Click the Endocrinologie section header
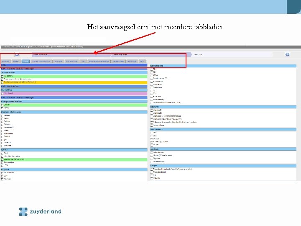The width and height of the screenshot is (301, 226). coord(223,66)
